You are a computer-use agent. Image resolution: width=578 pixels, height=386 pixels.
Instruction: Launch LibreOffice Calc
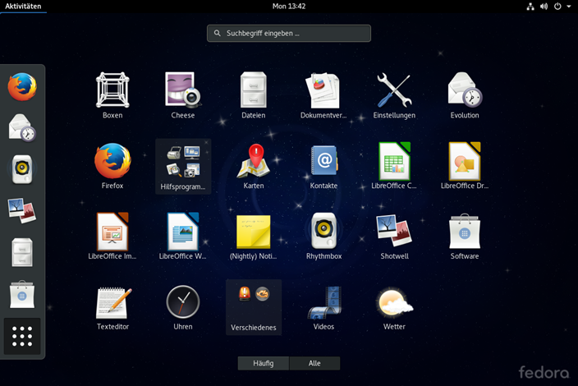394,166
